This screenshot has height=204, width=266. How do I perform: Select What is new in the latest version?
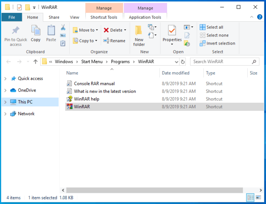click(105, 91)
